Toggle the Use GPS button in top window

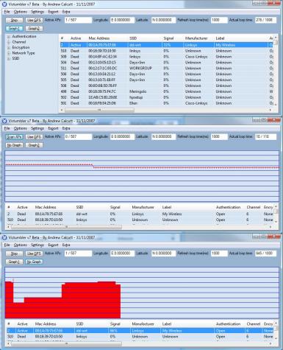[34, 20]
